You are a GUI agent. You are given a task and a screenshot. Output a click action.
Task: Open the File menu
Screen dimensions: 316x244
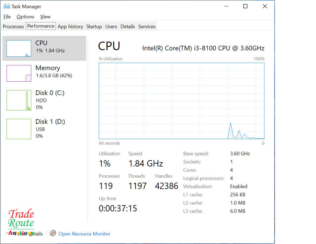[7, 17]
